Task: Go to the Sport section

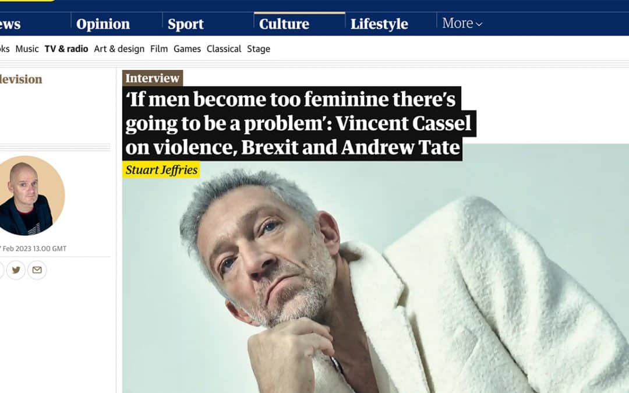Action: (186, 24)
